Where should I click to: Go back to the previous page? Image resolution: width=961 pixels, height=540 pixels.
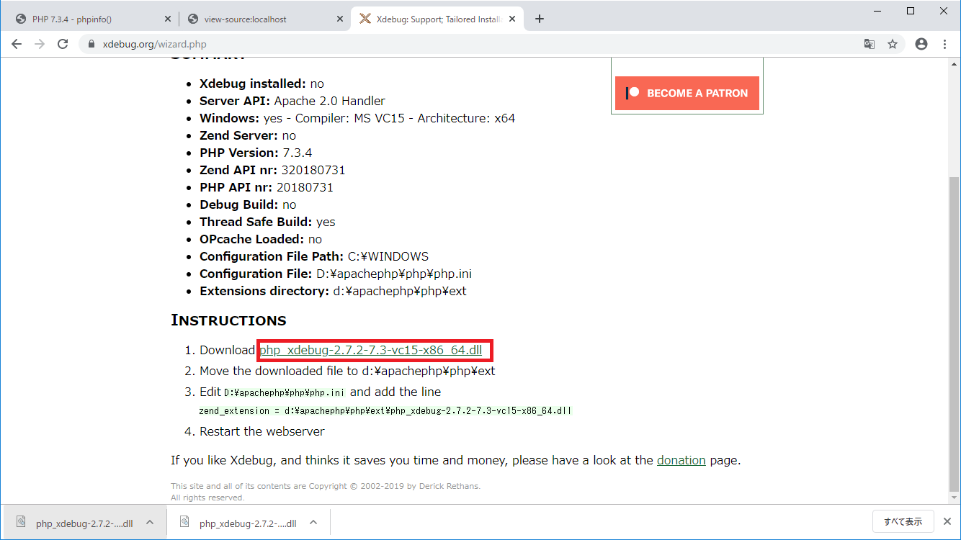pos(17,44)
